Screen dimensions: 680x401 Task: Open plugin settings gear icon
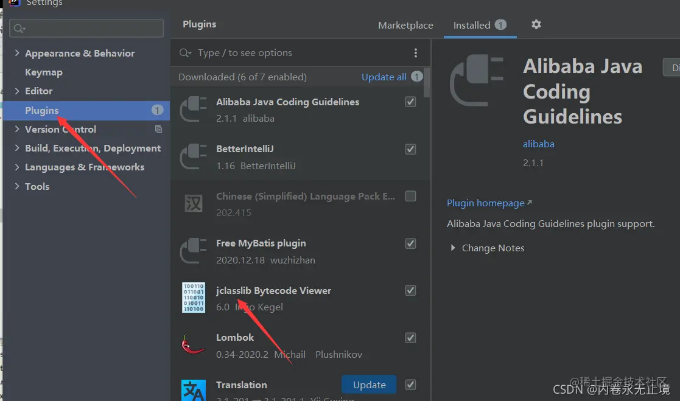coord(536,25)
